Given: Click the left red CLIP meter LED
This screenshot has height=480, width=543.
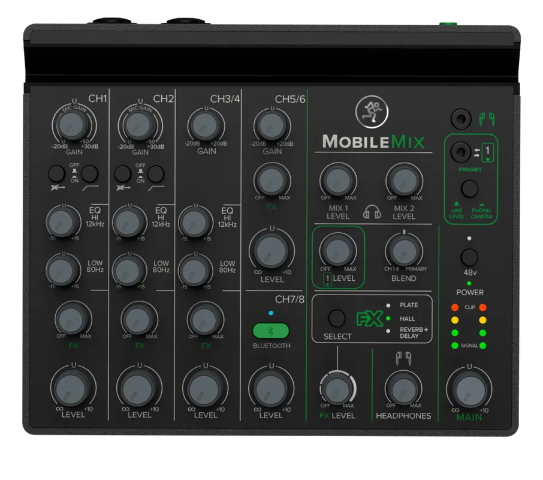Looking at the screenshot, I should click(x=455, y=307).
